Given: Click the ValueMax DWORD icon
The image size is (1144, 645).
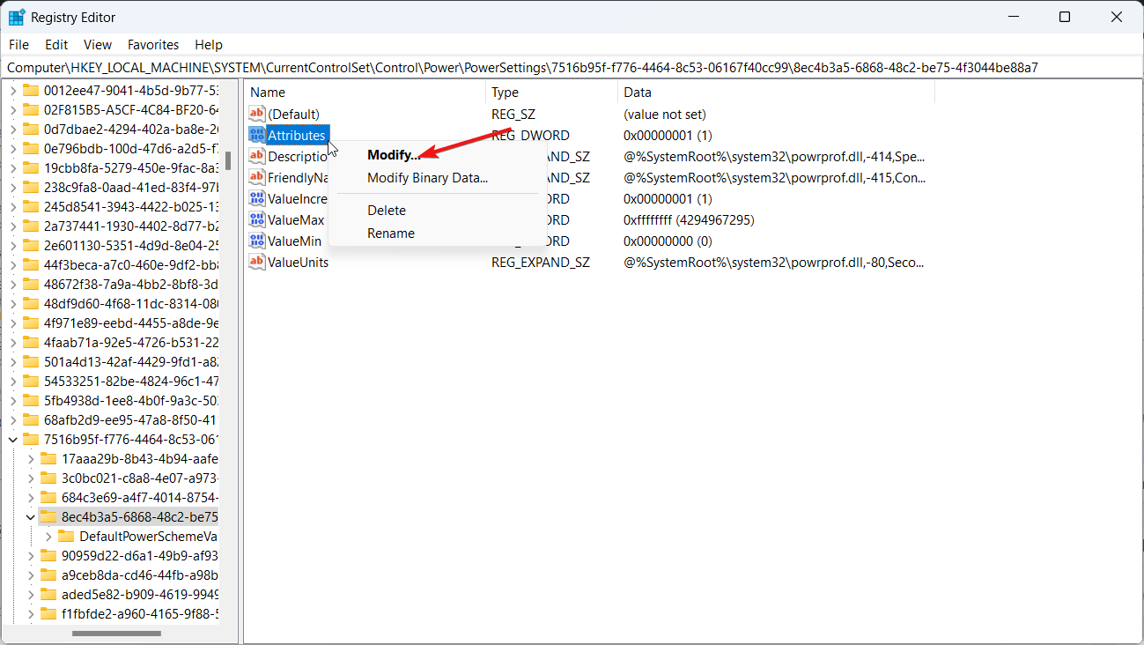Looking at the screenshot, I should [257, 219].
